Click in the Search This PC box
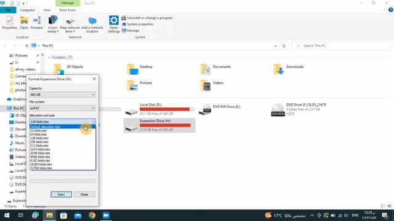Screen dimensions: 394x221 (x=341, y=46)
